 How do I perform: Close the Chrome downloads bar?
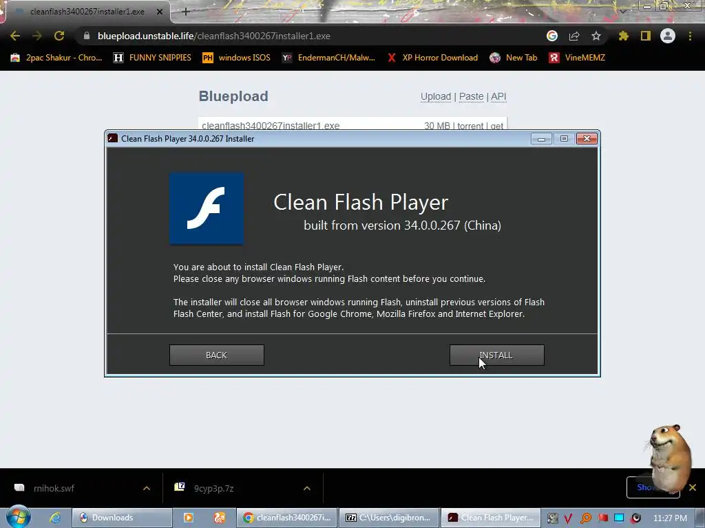pos(693,487)
